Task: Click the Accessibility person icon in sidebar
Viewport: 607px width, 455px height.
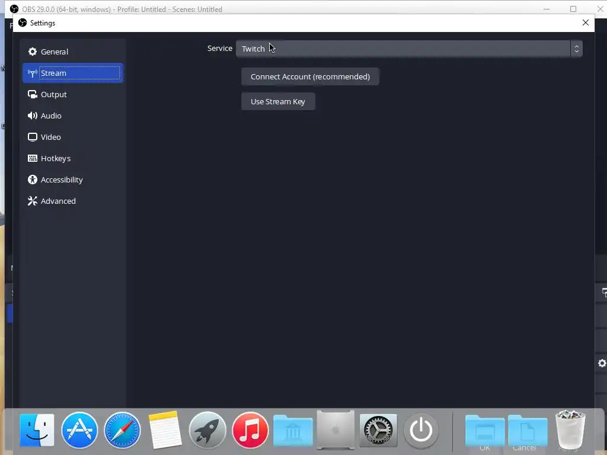Action: 33,180
